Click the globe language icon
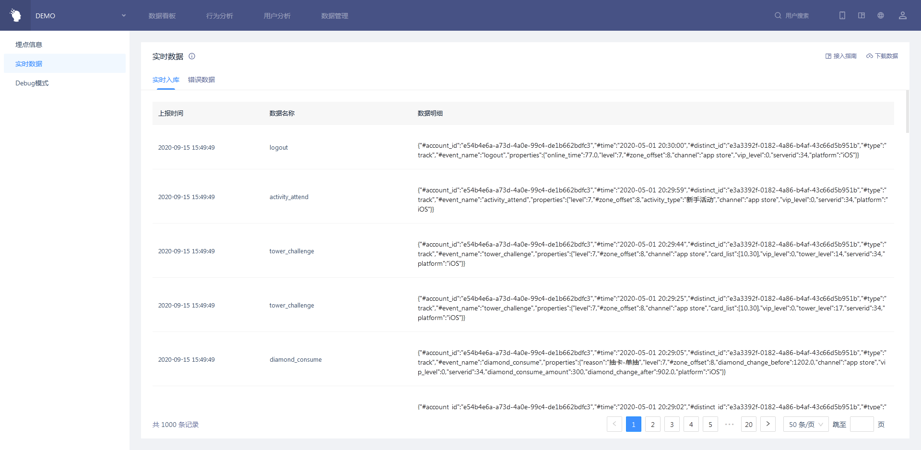Screen dimensions: 921x450 point(880,15)
